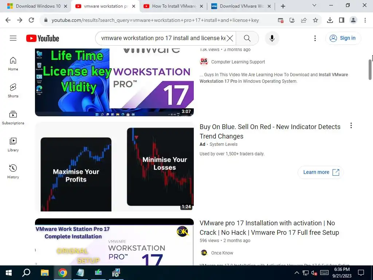Open Chrome downloads icon

click(330, 20)
